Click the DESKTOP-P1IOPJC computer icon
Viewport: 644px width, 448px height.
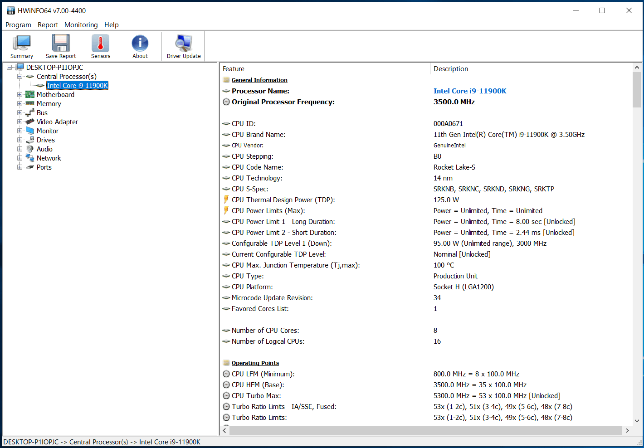20,67
